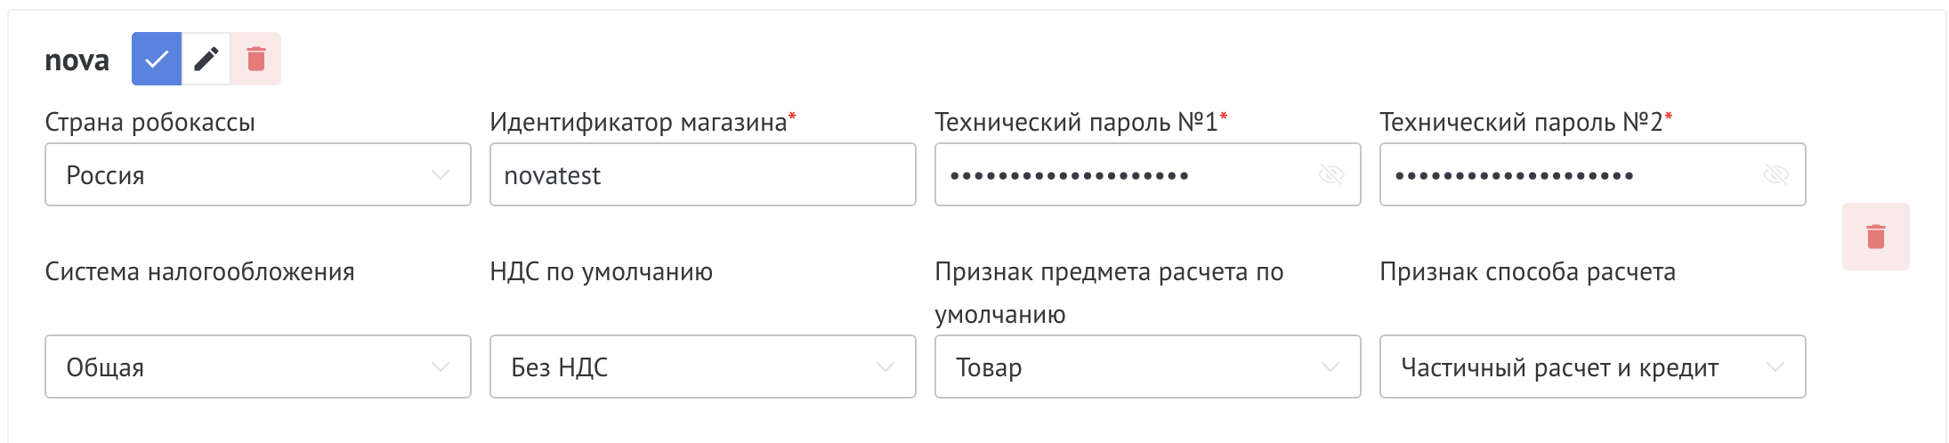The image size is (1949, 443).
Task: Click the chevron arrow in Россия selector
Action: (441, 174)
